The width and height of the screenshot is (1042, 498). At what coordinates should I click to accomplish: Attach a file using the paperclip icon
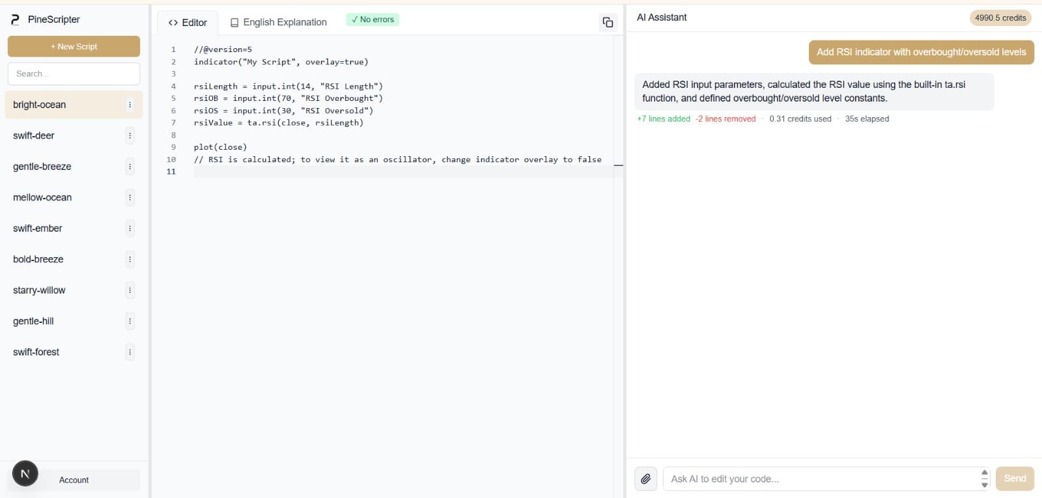point(645,479)
